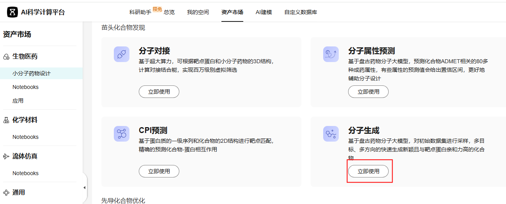The image size is (506, 204).
Task: Click the 化学材料 flask icon
Action: [x=6, y=121]
